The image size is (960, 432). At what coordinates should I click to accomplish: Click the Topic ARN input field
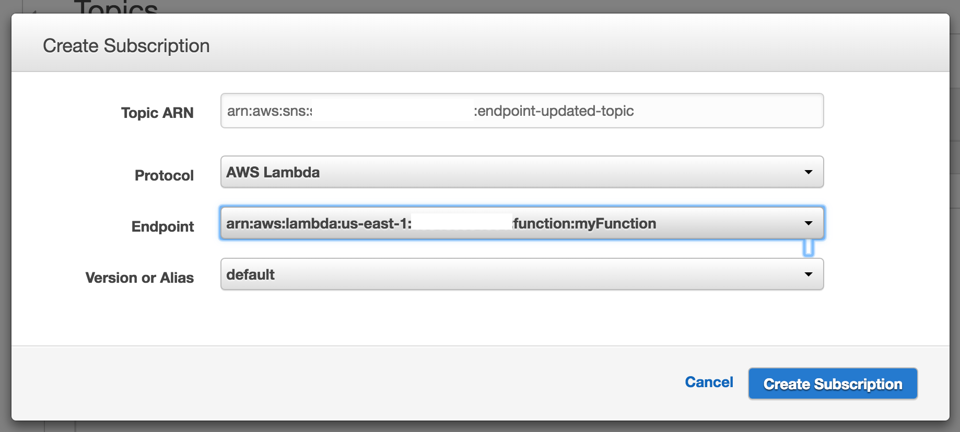pyautogui.click(x=522, y=111)
